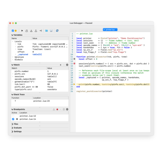Remove all watches with circled-x icon
This screenshot has width=162, height=162.
67,65
